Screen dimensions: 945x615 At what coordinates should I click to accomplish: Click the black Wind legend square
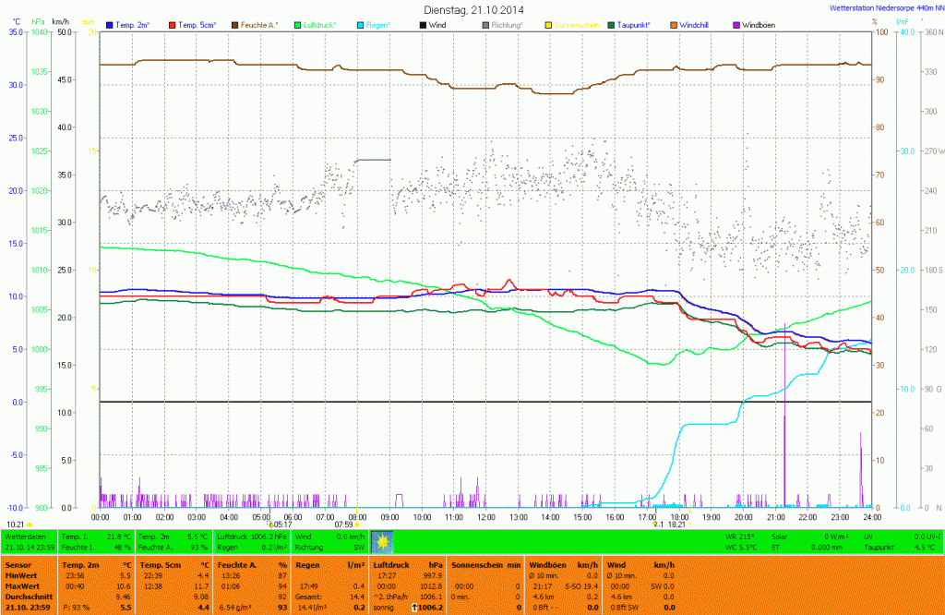[424, 24]
